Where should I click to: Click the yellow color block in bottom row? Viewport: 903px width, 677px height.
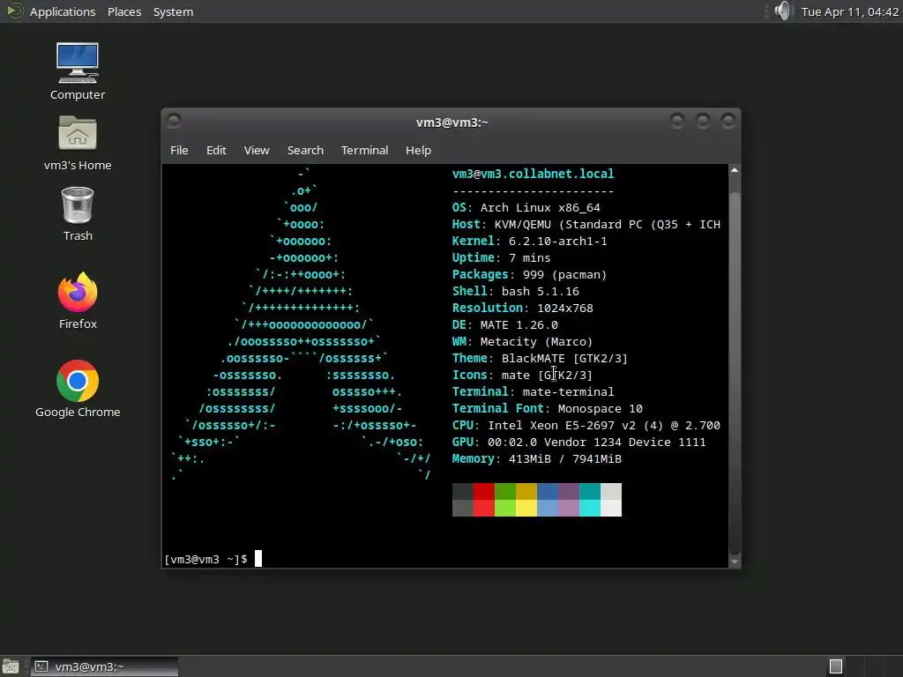tap(526, 509)
